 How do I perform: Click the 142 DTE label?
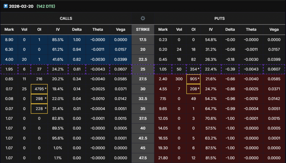46,6
